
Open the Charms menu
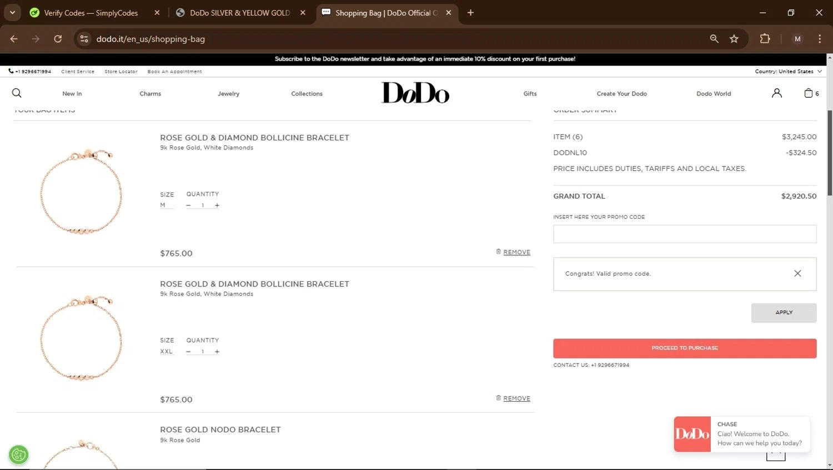click(x=150, y=94)
